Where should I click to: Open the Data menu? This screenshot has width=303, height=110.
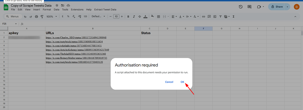point(57,10)
